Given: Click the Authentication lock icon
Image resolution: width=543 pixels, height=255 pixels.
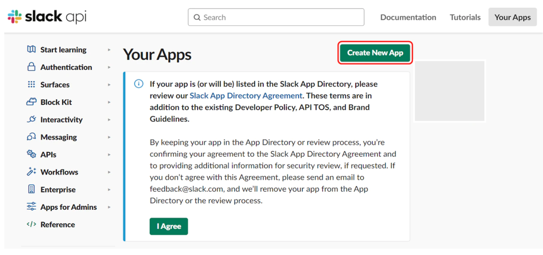Looking at the screenshot, I should pyautogui.click(x=31, y=67).
